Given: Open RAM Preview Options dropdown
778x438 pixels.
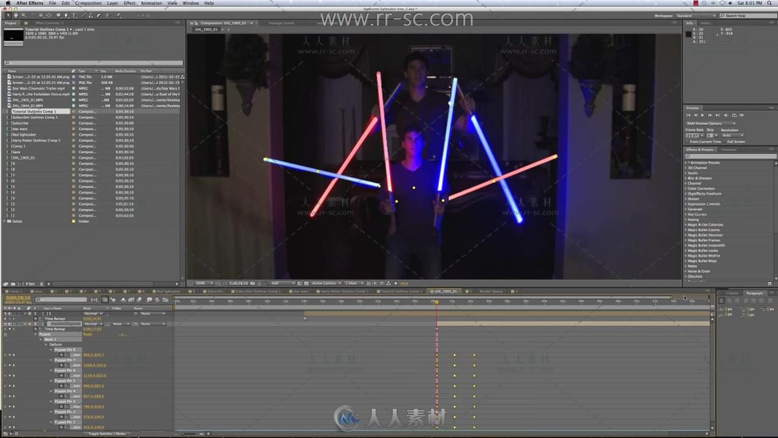Looking at the screenshot, I should tap(711, 123).
